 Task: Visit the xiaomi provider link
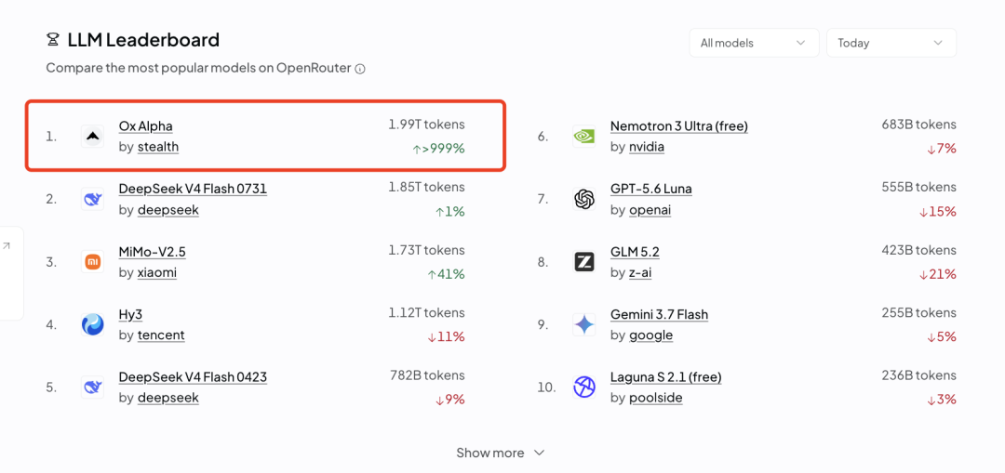point(157,272)
